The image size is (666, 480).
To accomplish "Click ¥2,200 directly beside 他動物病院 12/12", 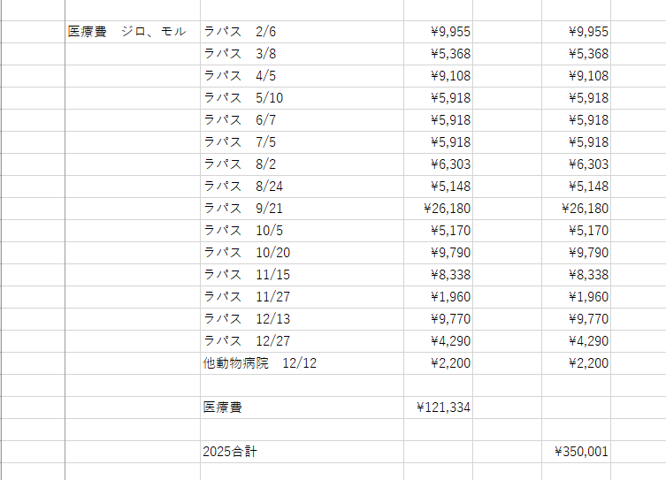I will [x=438, y=362].
